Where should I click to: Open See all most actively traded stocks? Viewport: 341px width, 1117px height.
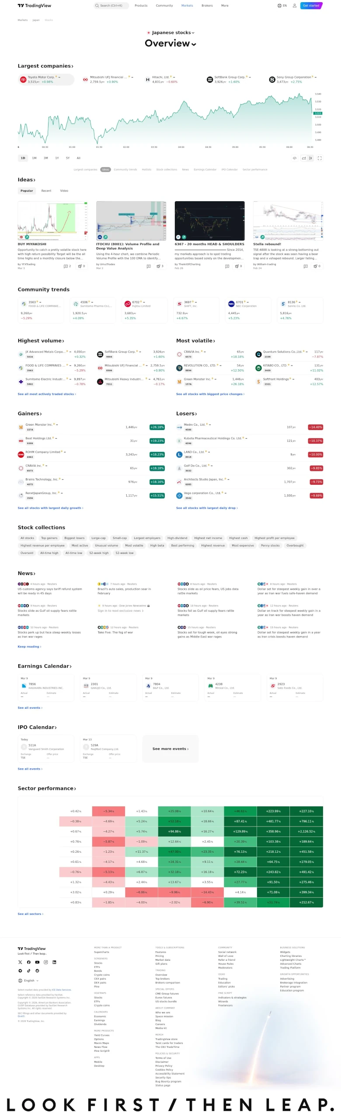47,394
